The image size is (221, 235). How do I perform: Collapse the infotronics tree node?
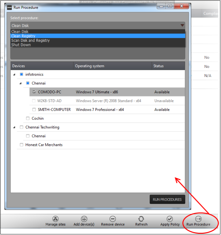tap(14, 75)
